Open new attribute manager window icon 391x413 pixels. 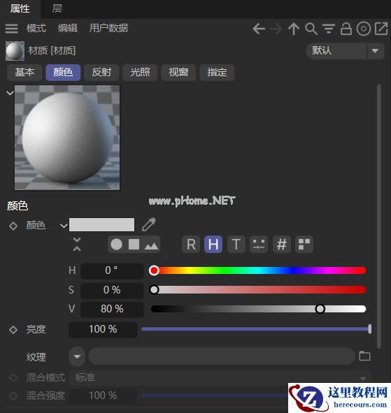(381, 29)
